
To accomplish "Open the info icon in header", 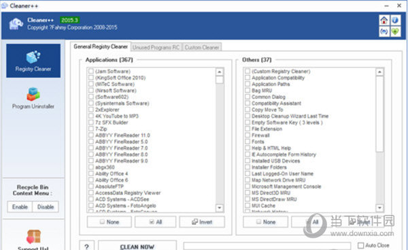I will [x=395, y=20].
